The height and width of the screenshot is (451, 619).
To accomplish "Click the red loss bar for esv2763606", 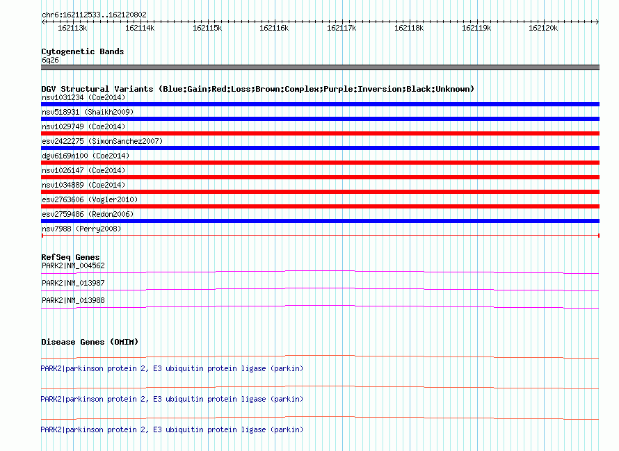I will (320, 206).
